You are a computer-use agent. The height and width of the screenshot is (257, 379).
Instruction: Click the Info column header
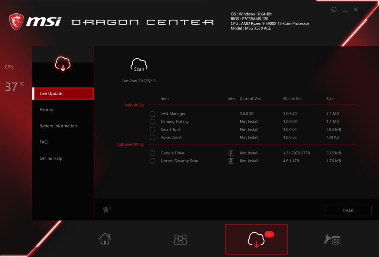231,98
